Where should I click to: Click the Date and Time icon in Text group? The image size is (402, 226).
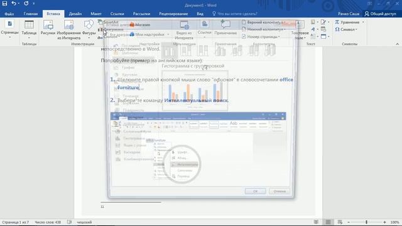[323, 30]
